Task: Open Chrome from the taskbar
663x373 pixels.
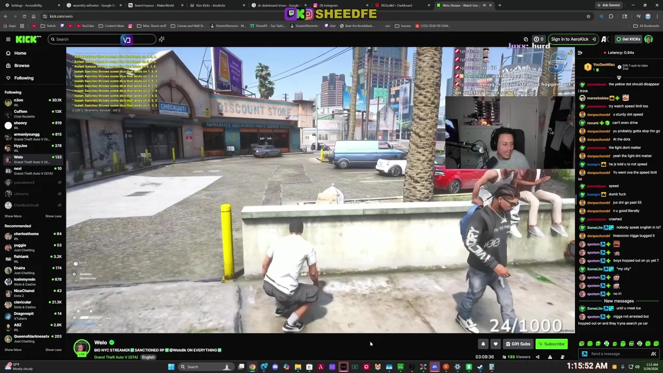Action: pos(252,367)
